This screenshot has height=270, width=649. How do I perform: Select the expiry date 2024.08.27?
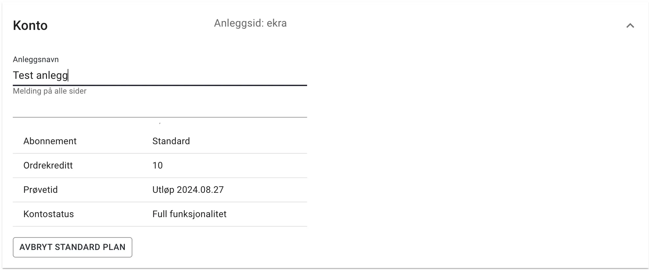[200, 190]
